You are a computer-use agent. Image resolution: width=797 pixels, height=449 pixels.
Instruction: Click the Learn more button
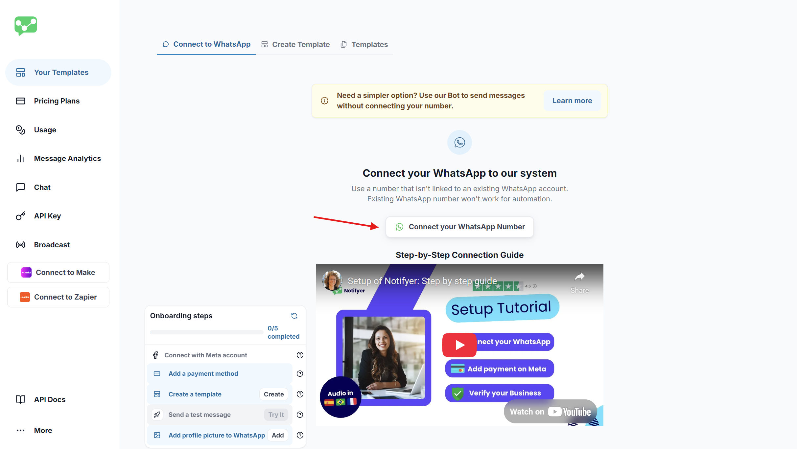pos(572,101)
